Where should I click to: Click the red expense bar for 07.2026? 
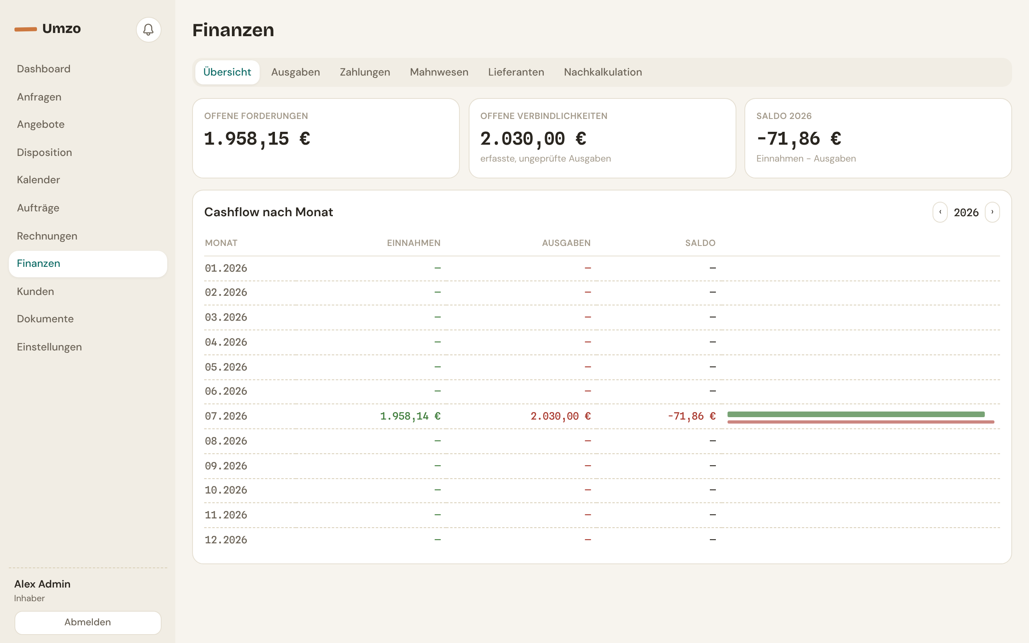point(861,422)
